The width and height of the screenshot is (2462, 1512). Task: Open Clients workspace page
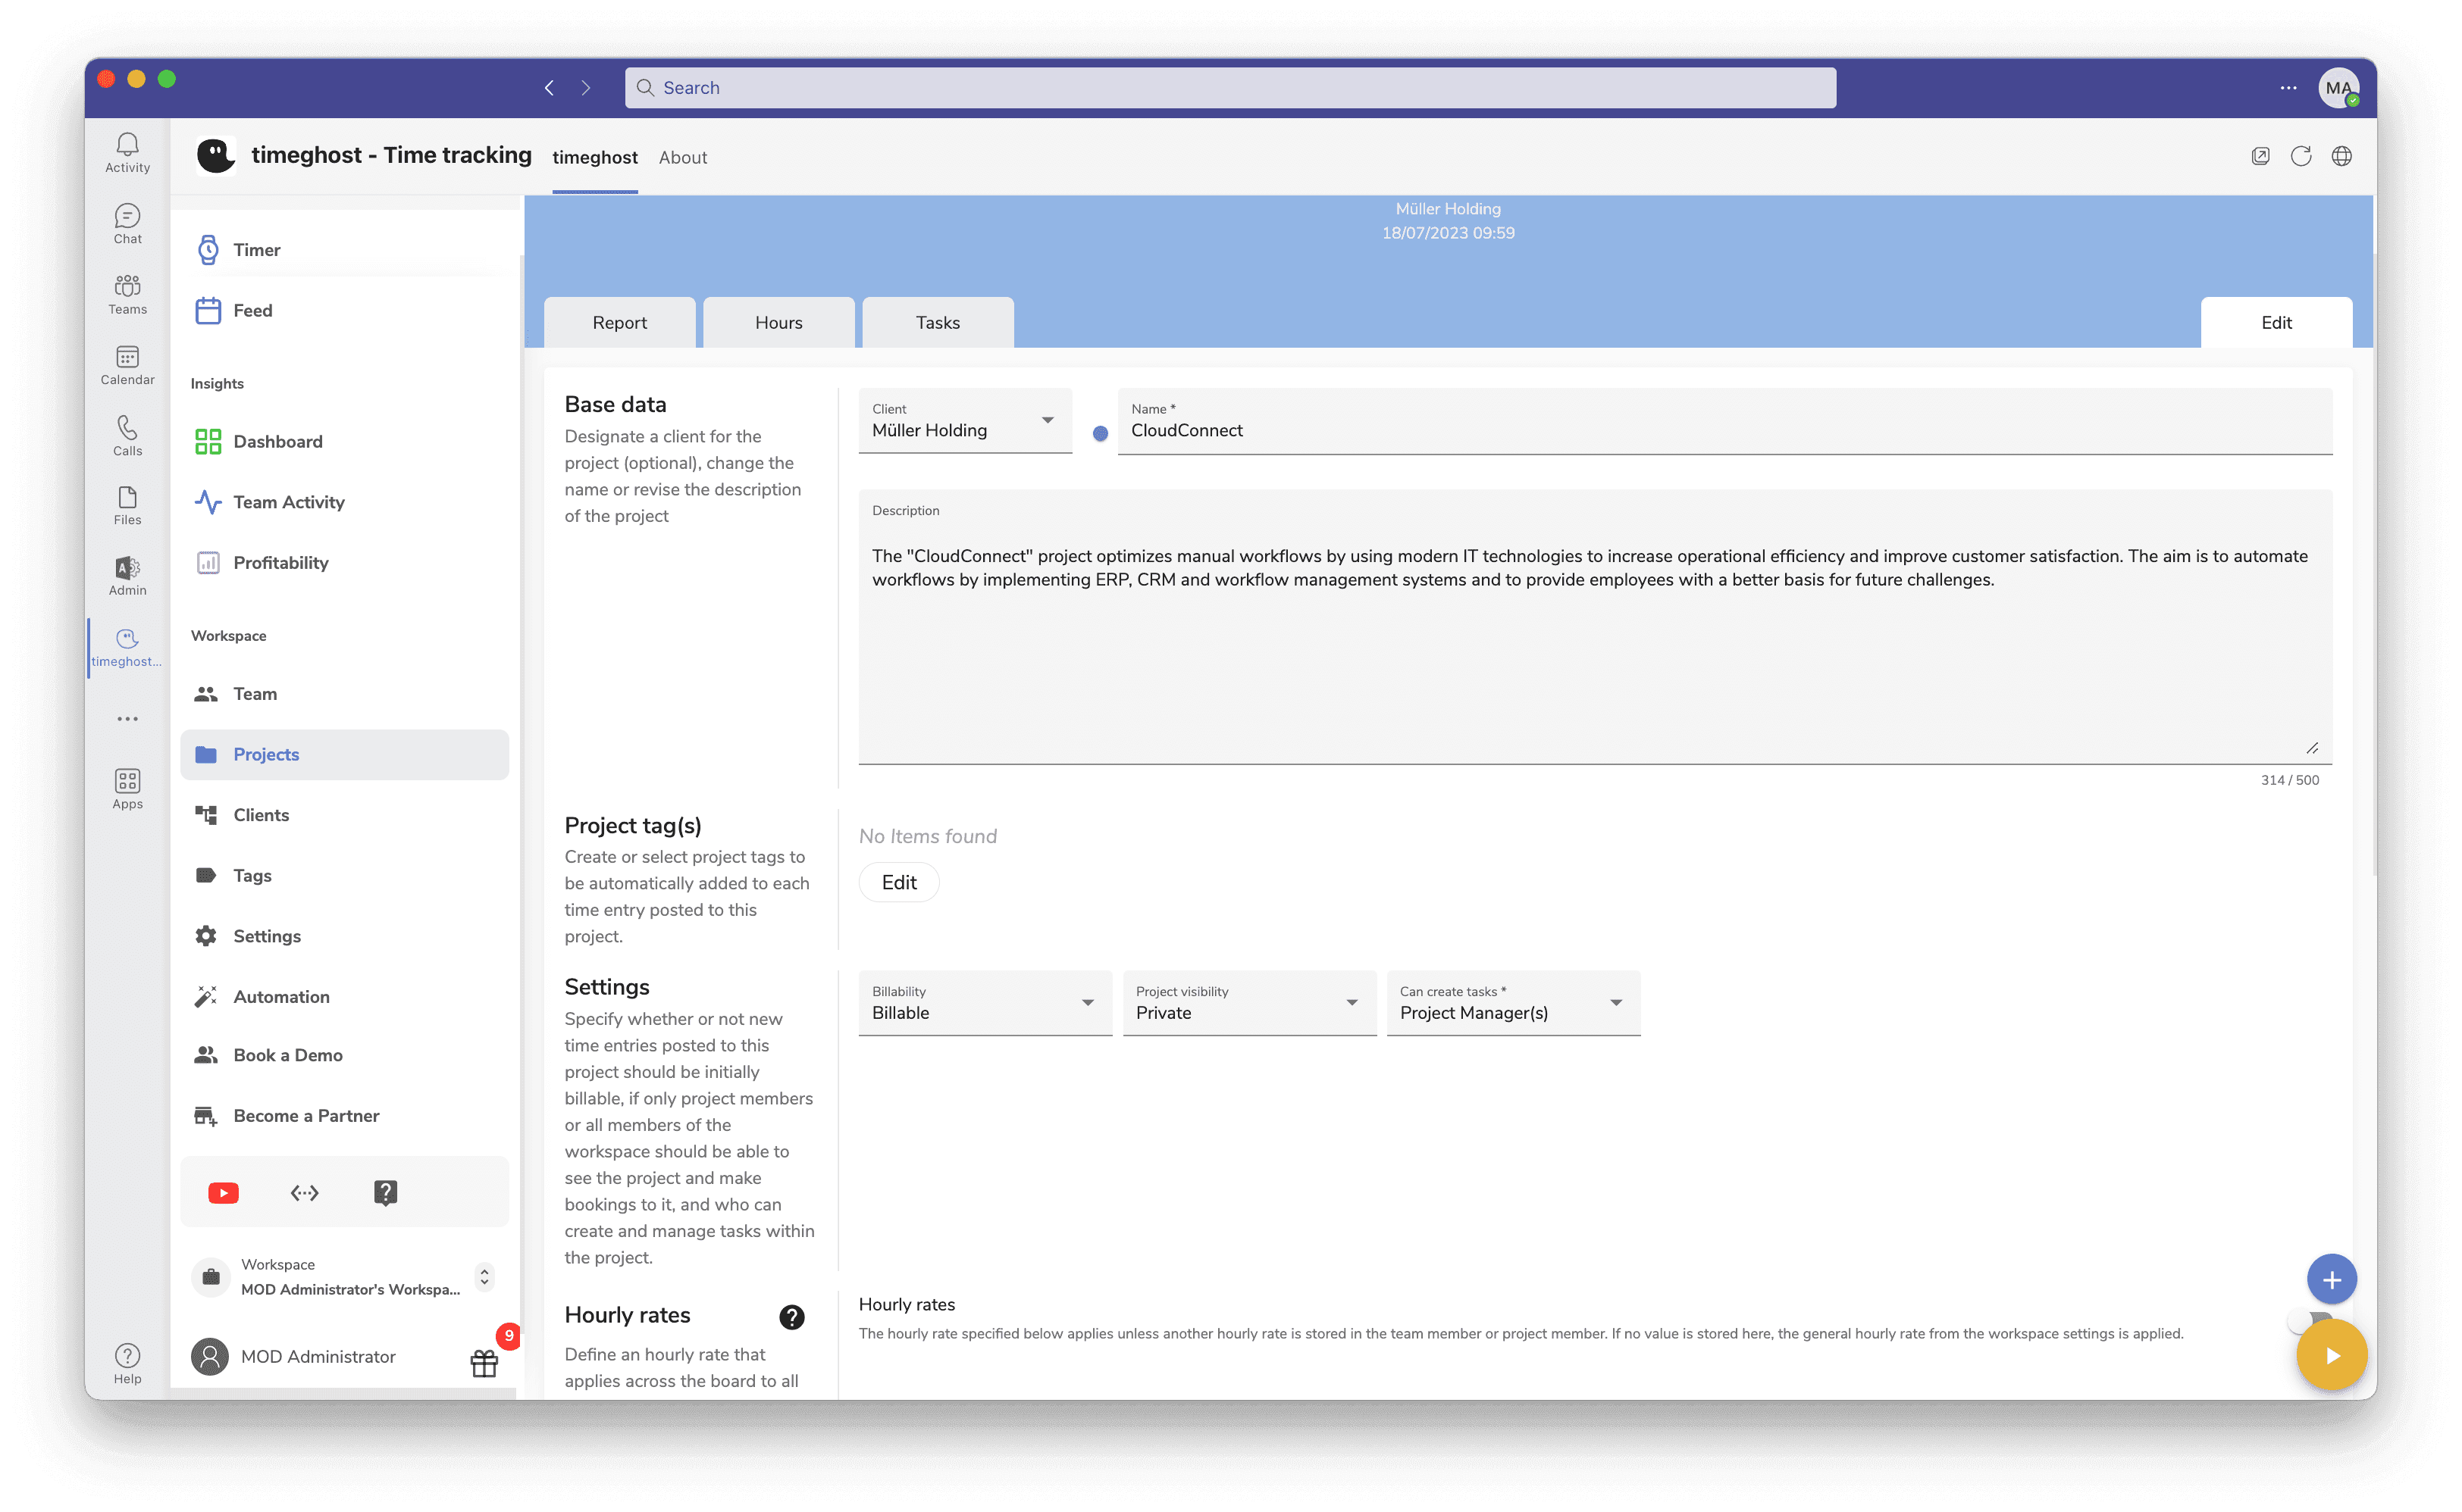coord(345,815)
